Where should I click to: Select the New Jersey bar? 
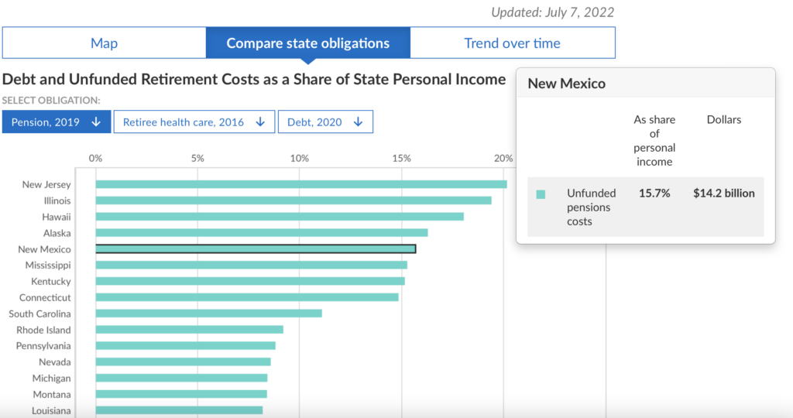coord(301,184)
